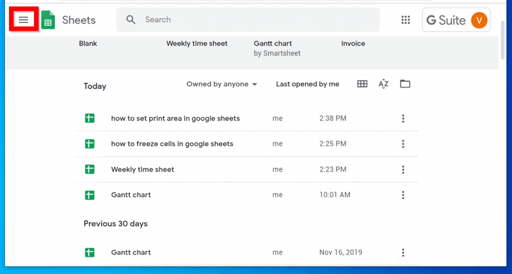Open the Weekly time sheet file from 2:23 PM

[x=142, y=169]
